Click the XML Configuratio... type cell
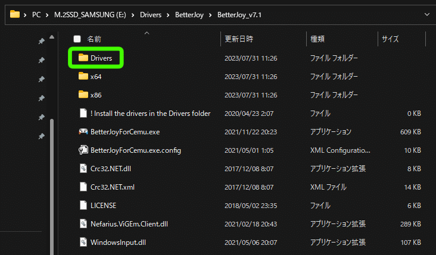This screenshot has height=255, width=436. [340, 150]
